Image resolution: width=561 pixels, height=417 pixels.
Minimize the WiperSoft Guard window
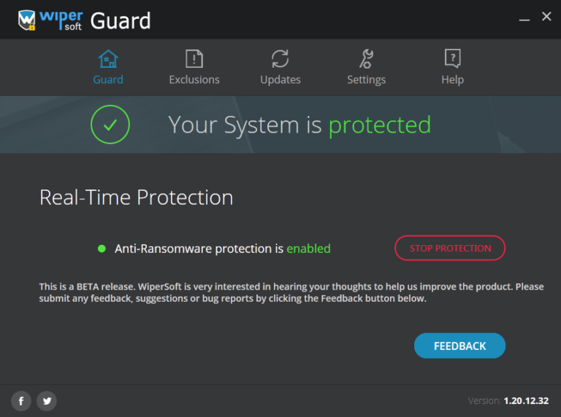pyautogui.click(x=524, y=17)
